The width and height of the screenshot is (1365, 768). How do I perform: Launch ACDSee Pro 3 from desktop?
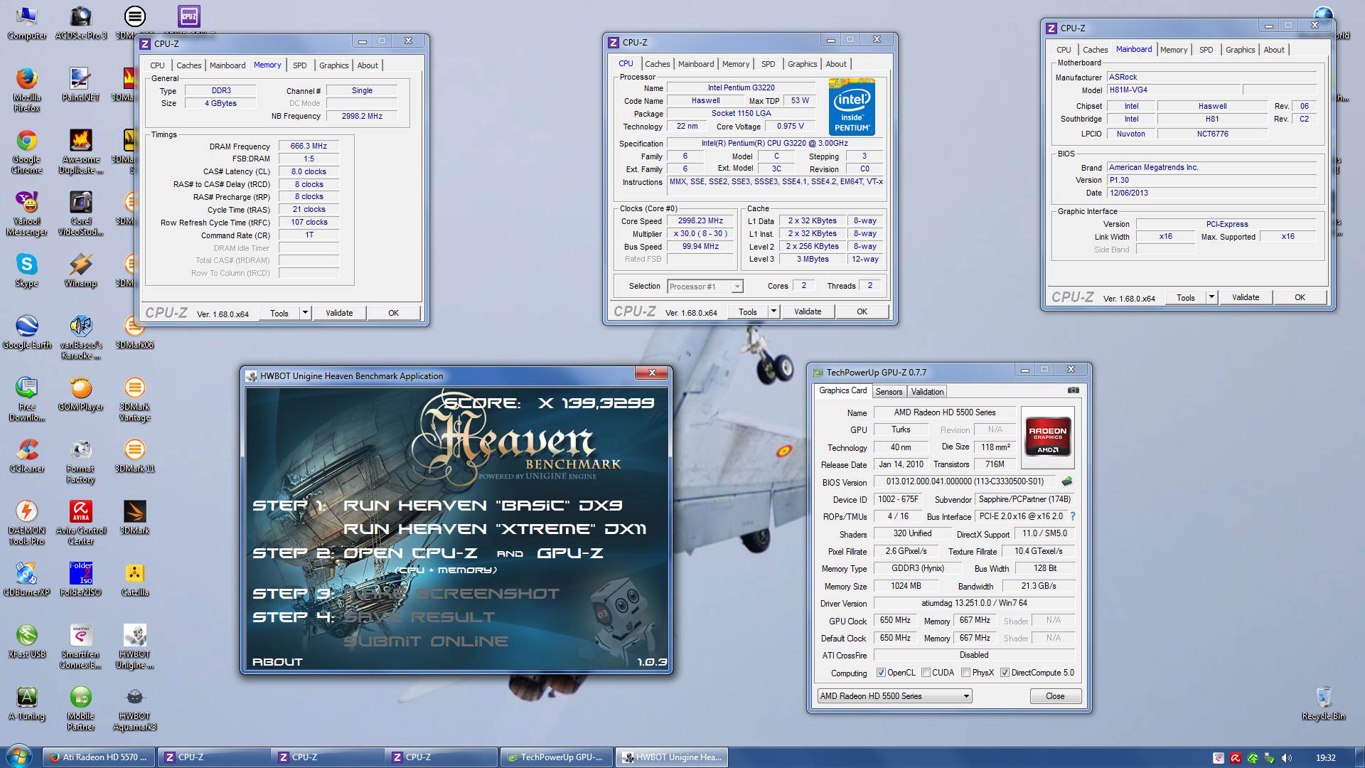pos(80,22)
